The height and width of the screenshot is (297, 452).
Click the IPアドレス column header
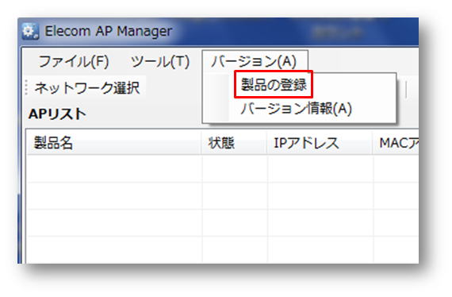(x=320, y=143)
